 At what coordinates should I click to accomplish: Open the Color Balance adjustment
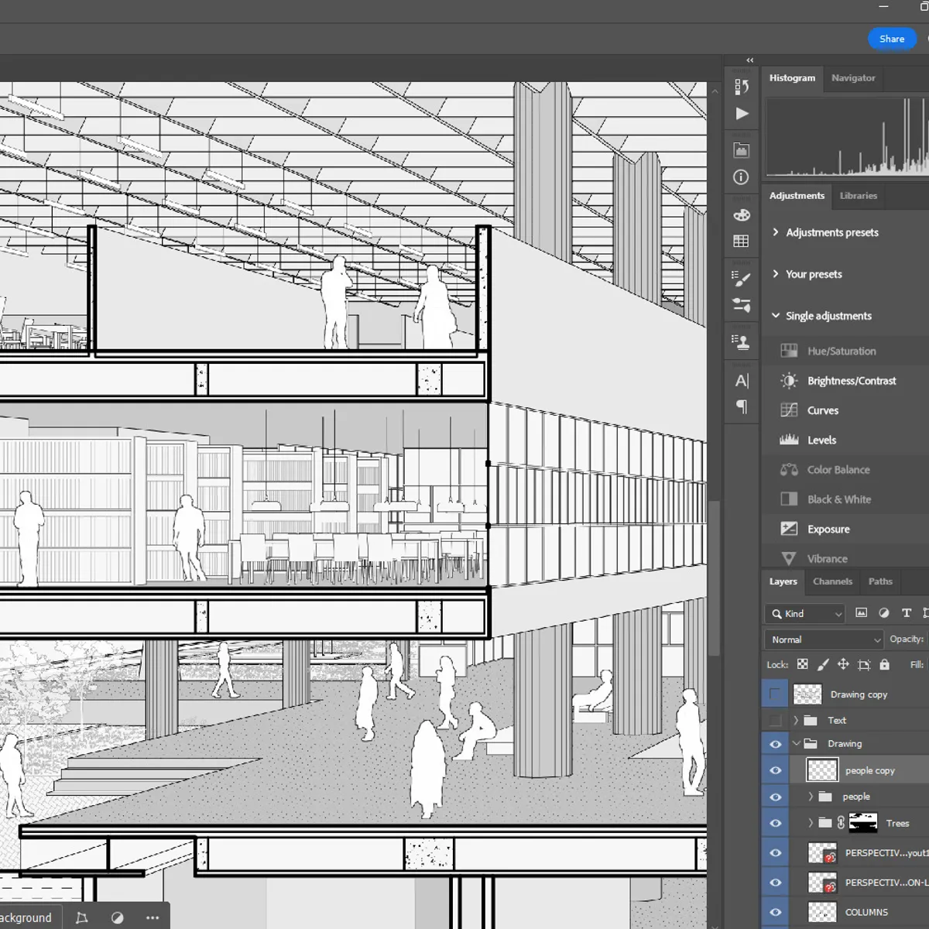(x=838, y=470)
